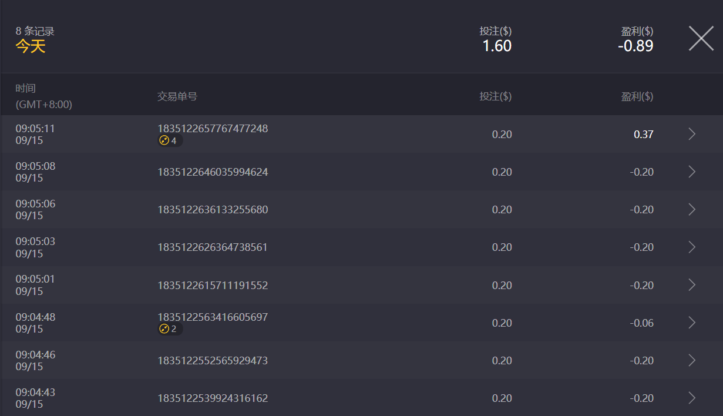Click the 0.37 profit value
723x416 pixels.
(x=643, y=135)
